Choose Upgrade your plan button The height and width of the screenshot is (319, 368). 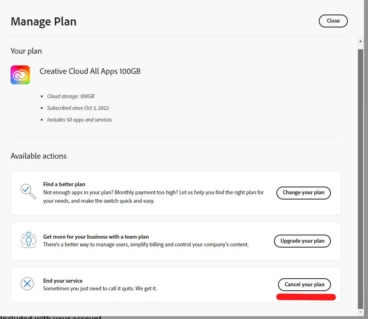point(302,241)
